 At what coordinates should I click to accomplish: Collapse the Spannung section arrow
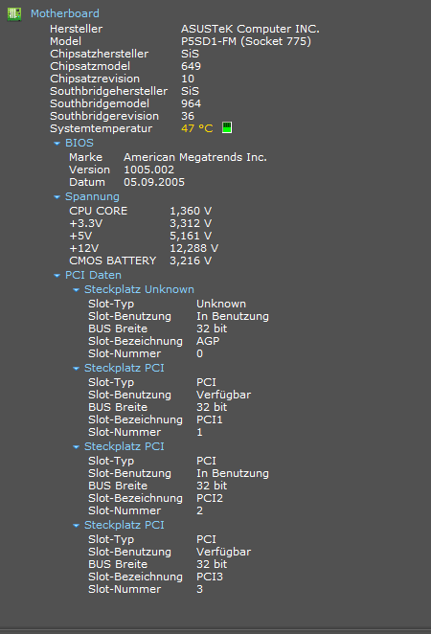click(57, 197)
